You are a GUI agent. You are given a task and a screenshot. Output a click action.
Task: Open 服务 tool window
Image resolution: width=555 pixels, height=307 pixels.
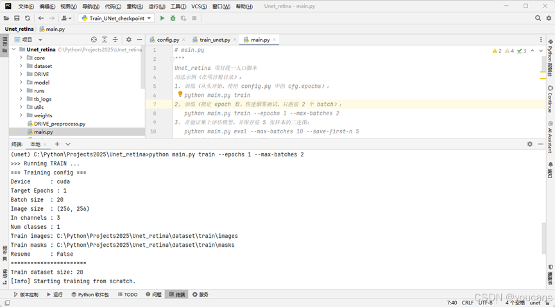point(200,294)
